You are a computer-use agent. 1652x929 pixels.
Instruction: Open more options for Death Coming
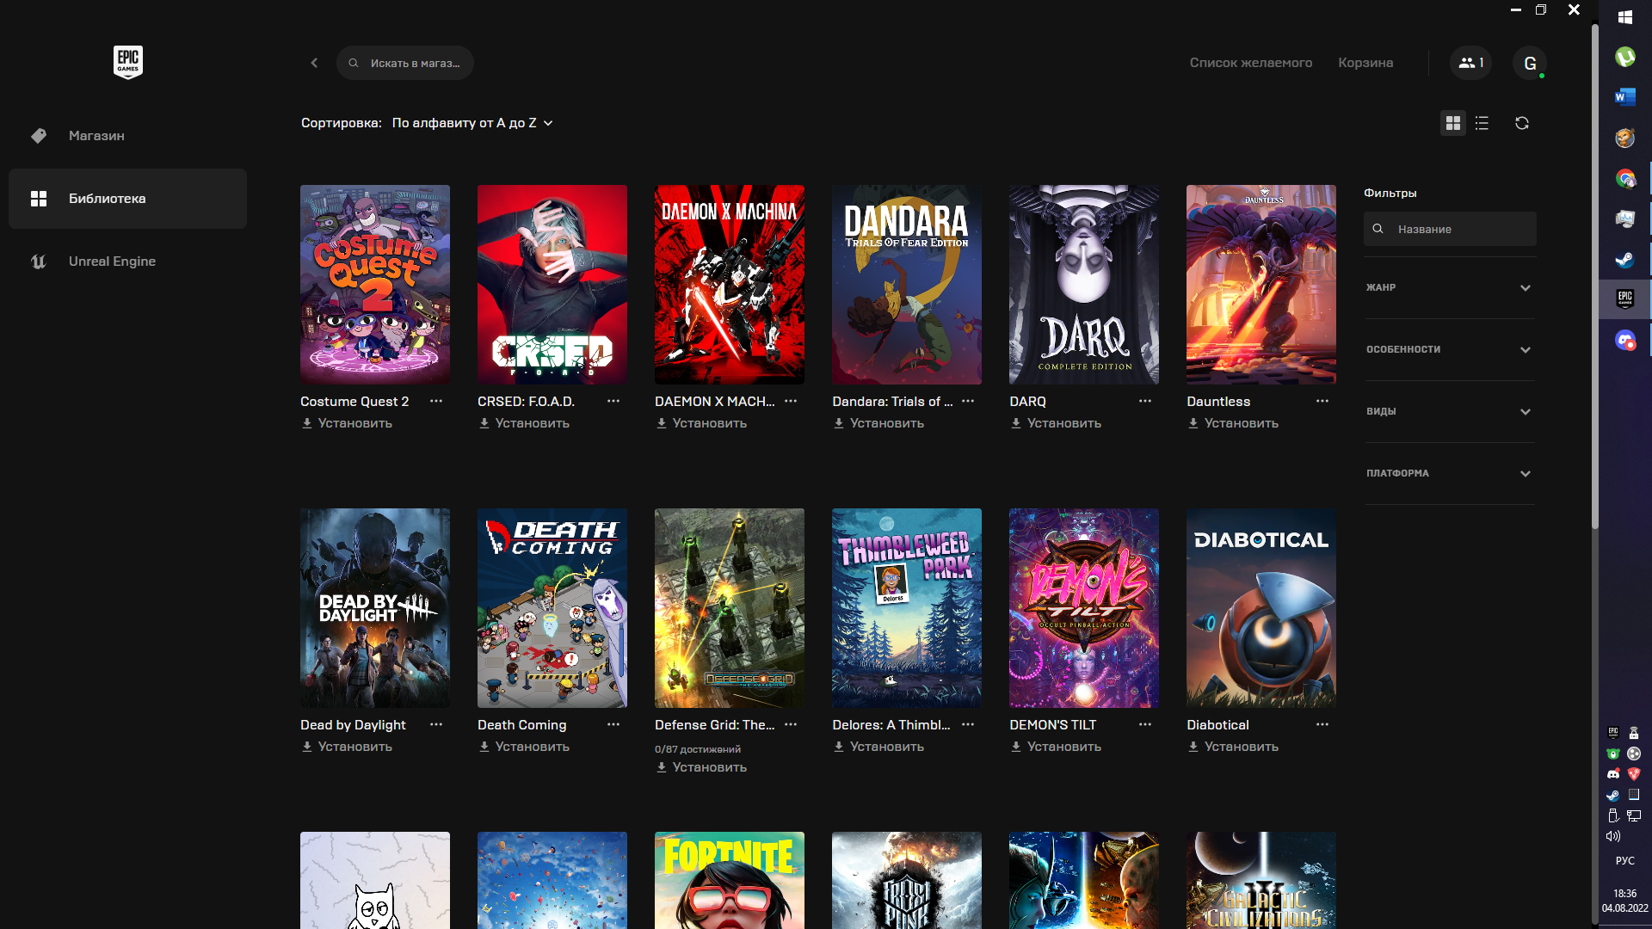coord(613,724)
